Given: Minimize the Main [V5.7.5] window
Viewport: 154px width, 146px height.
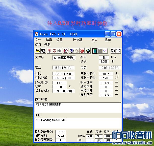Looking at the screenshot, I should [x=107, y=34].
